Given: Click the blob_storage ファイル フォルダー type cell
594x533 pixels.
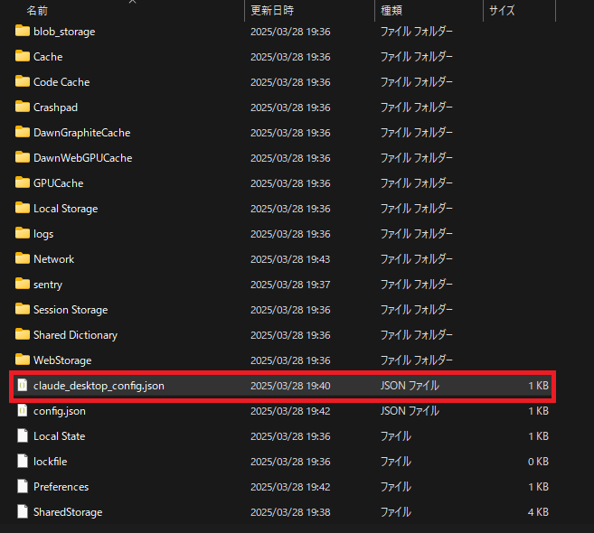Looking at the screenshot, I should [x=416, y=32].
